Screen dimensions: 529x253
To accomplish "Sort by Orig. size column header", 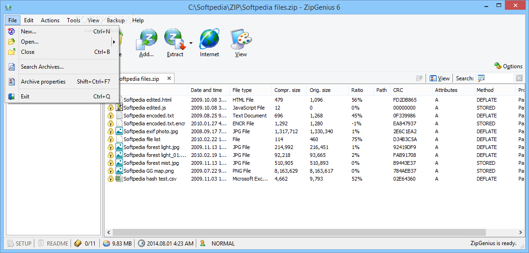I will 328,90.
